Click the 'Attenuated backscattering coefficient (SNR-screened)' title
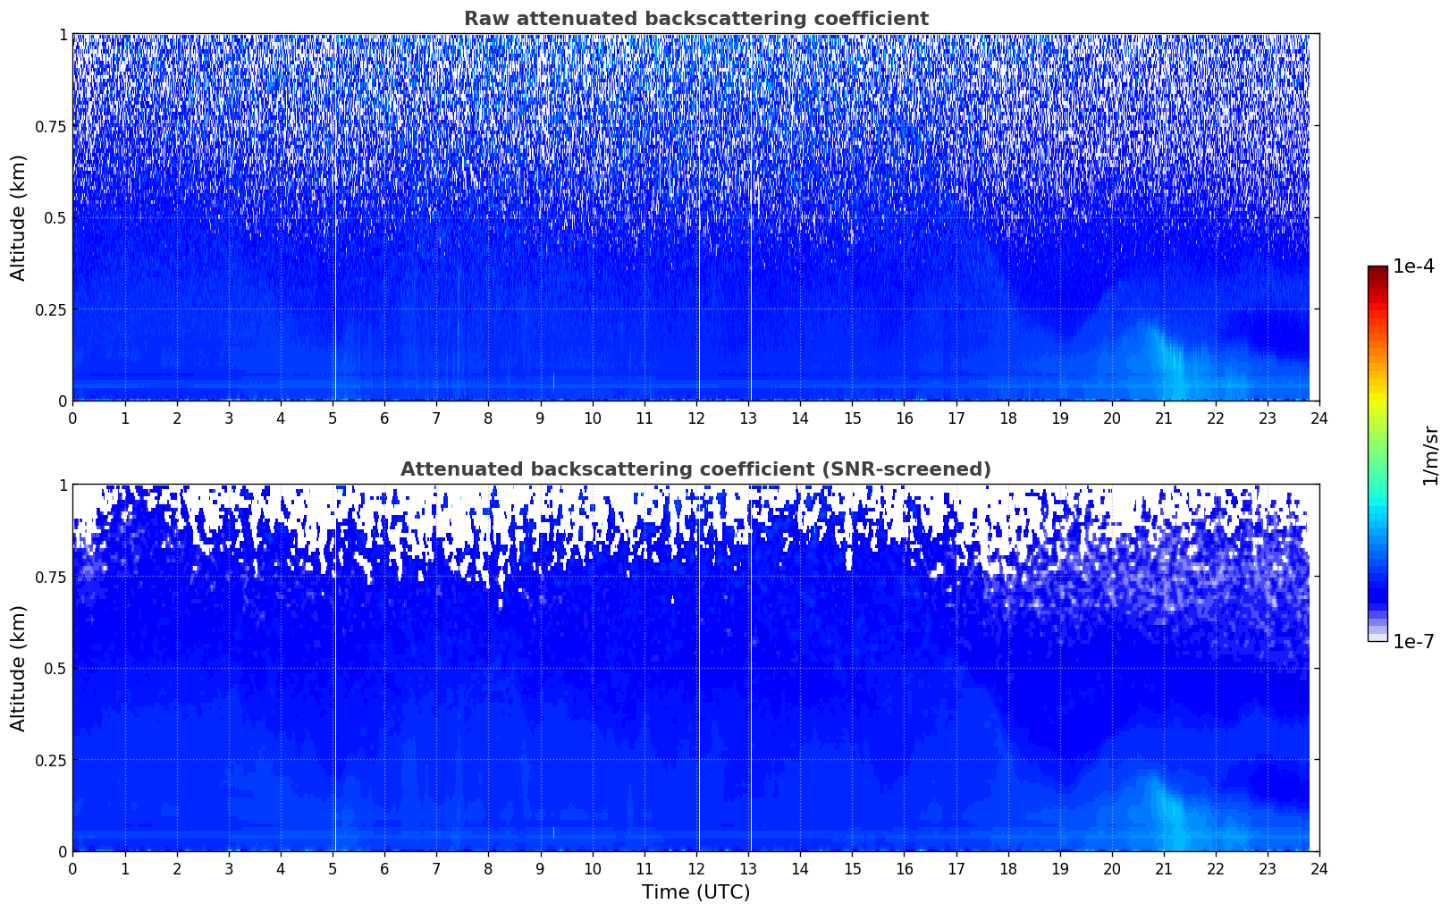The image size is (1449, 912). tap(695, 469)
